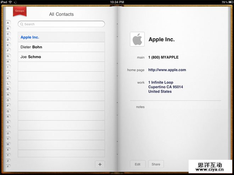Jump to index tab I

8,67
